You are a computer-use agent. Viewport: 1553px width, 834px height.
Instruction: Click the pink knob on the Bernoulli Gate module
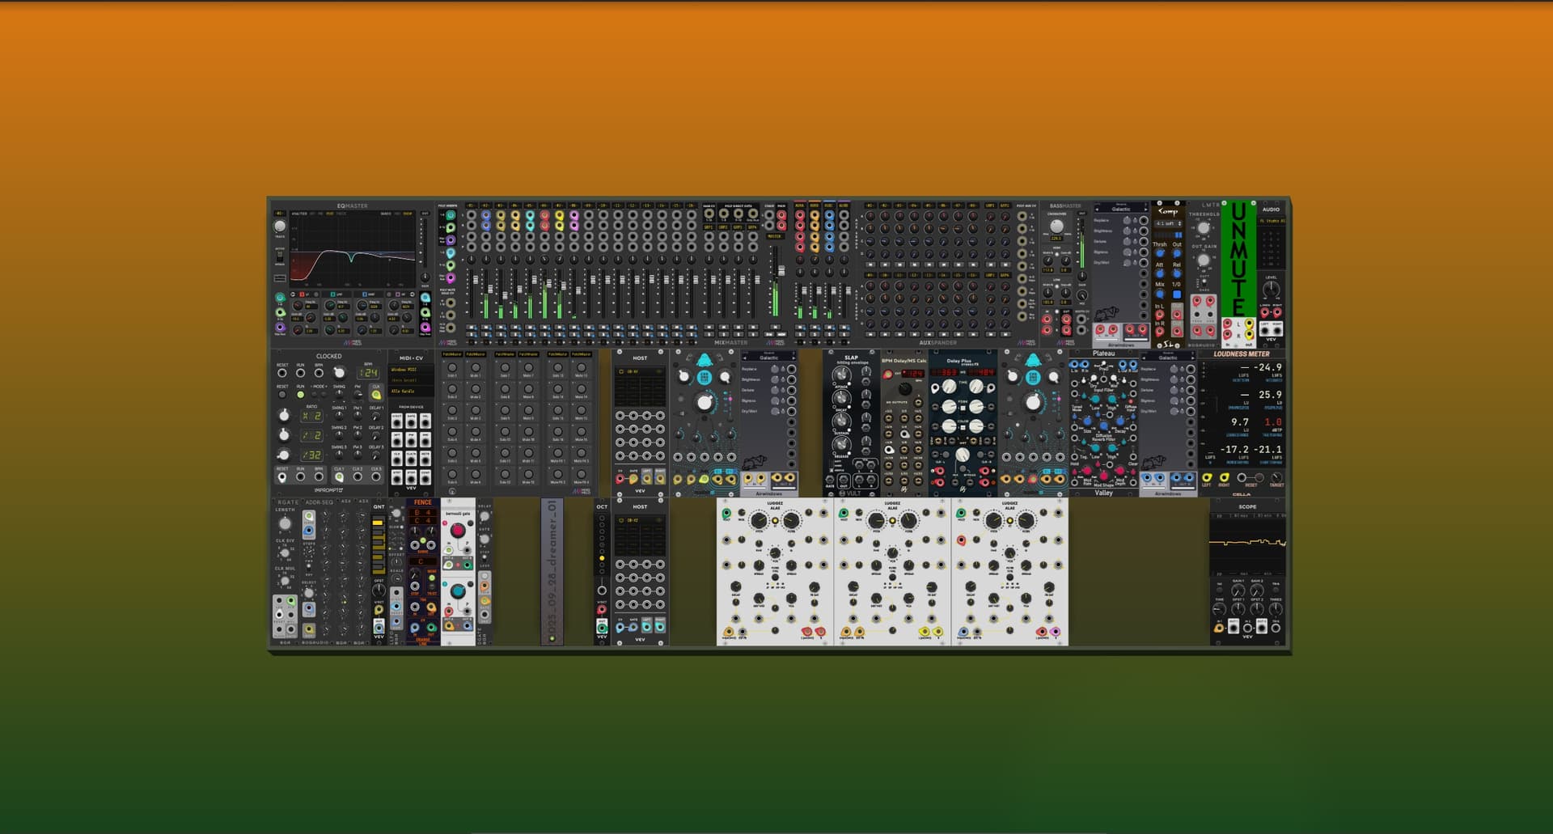pos(458,531)
